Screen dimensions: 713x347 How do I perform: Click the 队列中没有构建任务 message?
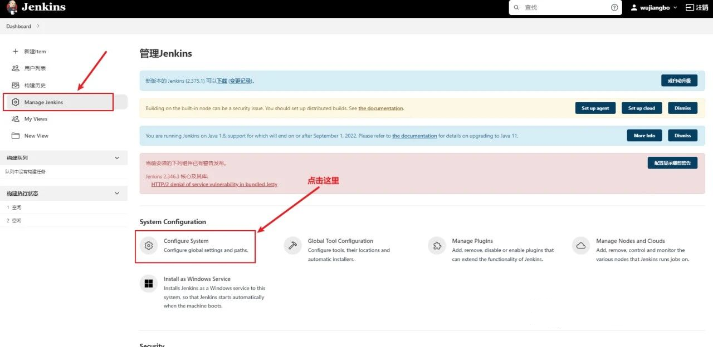tap(26, 172)
